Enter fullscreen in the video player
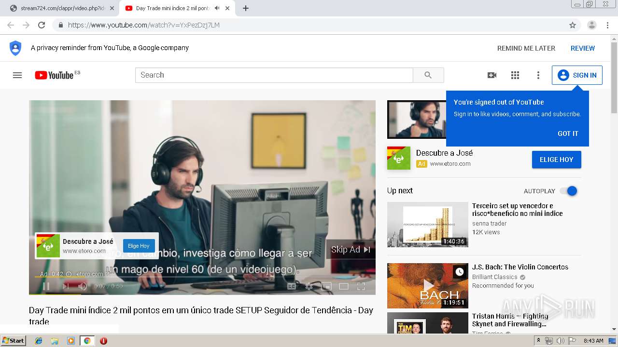The image size is (618, 347). point(361,286)
